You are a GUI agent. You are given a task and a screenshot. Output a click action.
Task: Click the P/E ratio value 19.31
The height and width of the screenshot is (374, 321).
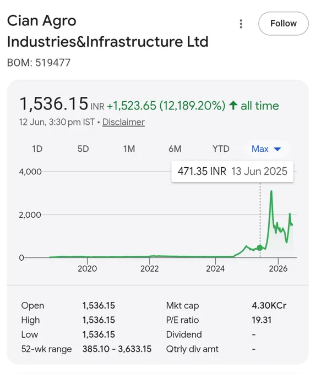pos(262,320)
